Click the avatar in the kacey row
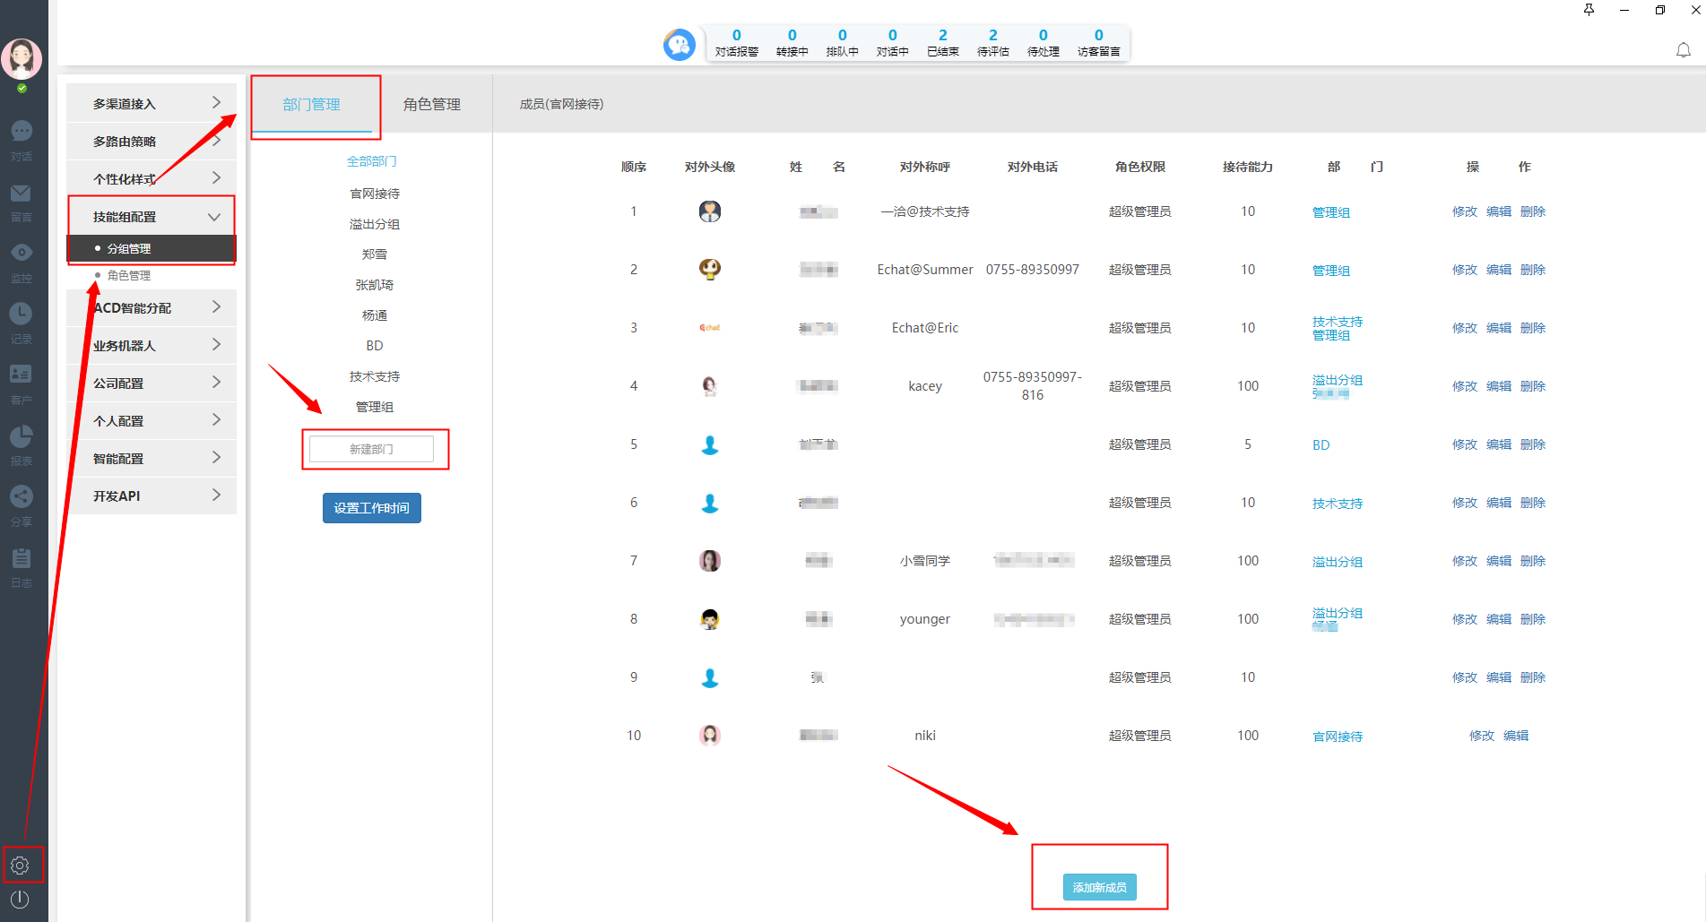Viewport: 1706px width, 922px height. click(710, 386)
